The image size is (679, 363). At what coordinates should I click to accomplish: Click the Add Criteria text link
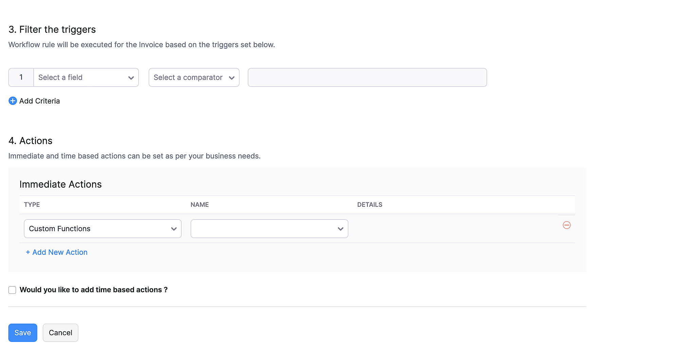(39, 101)
